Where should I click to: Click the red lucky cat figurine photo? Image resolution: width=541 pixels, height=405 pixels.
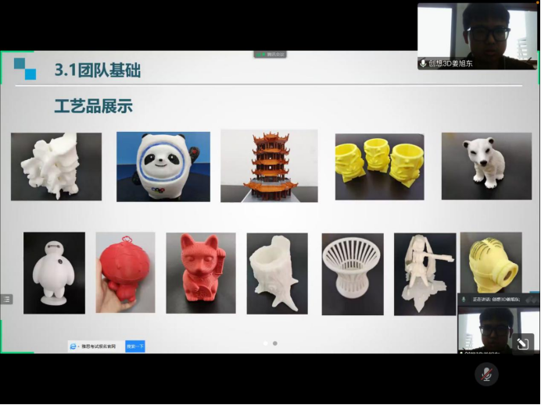pyautogui.click(x=200, y=273)
